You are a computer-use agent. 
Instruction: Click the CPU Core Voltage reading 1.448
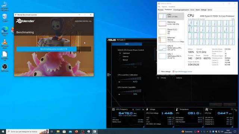(167, 113)
